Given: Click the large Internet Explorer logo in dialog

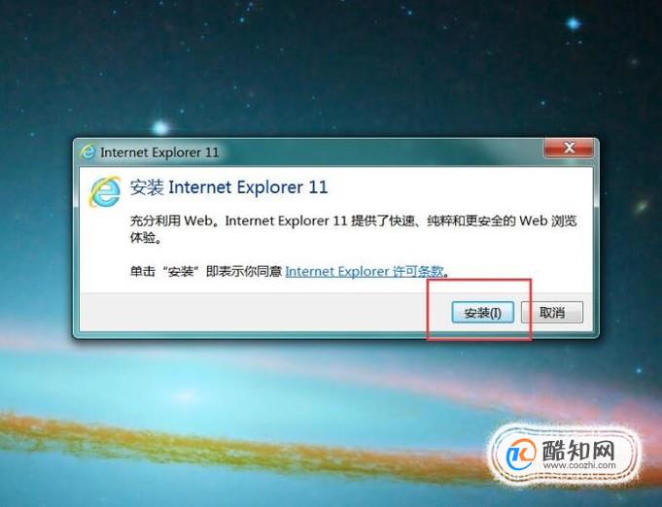Looking at the screenshot, I should [104, 191].
